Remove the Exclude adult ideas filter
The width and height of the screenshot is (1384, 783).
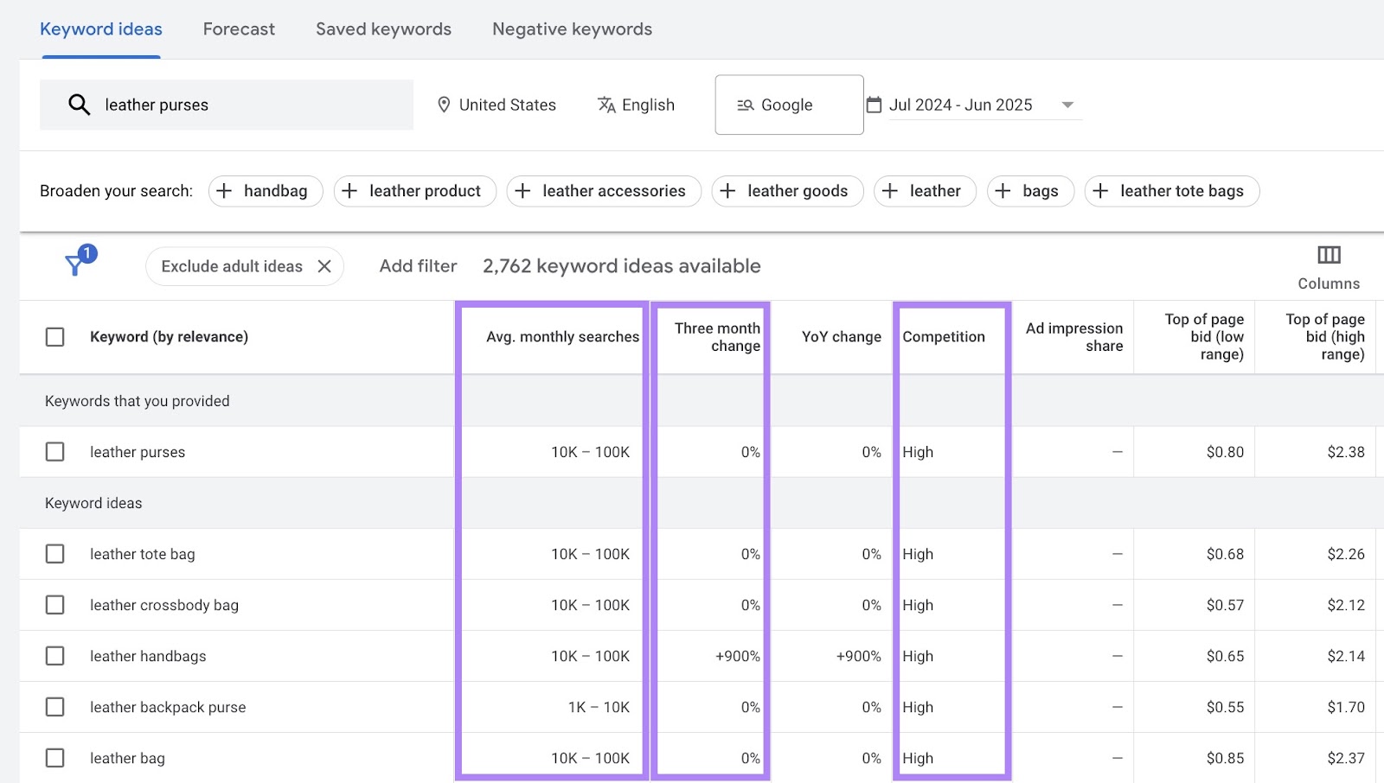coord(325,266)
